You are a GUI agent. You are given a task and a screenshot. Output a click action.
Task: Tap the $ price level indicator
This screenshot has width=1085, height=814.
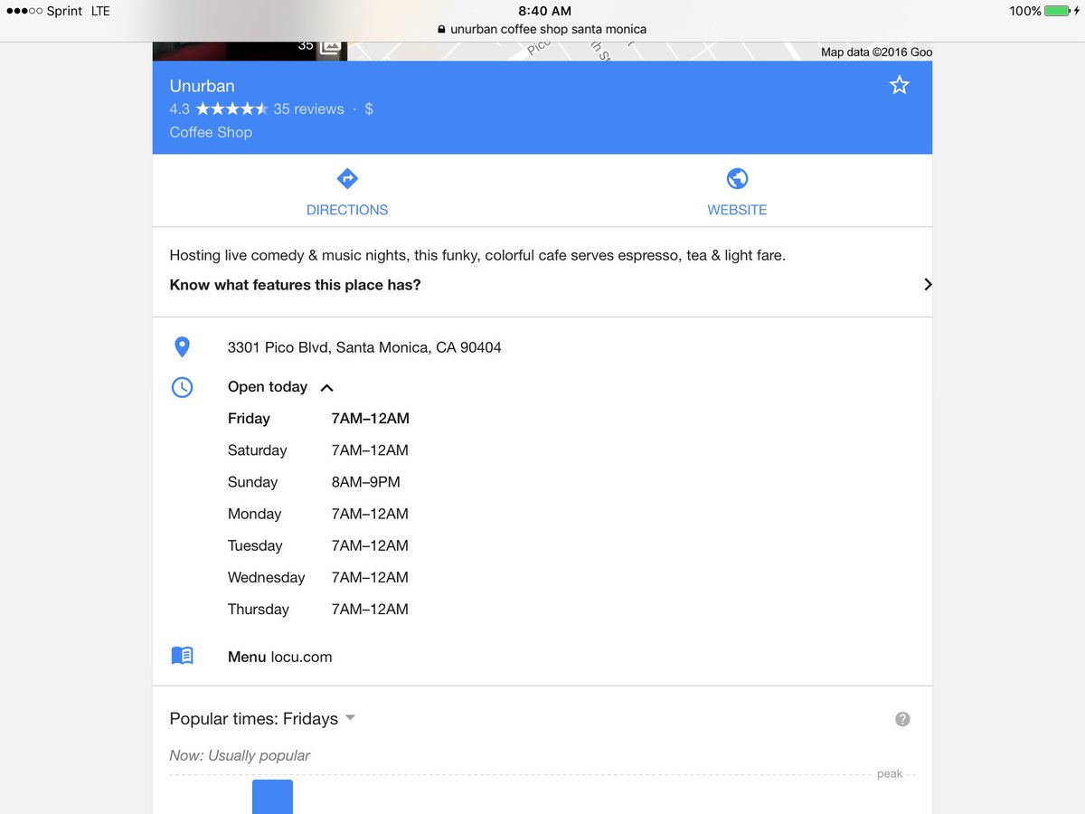369,109
